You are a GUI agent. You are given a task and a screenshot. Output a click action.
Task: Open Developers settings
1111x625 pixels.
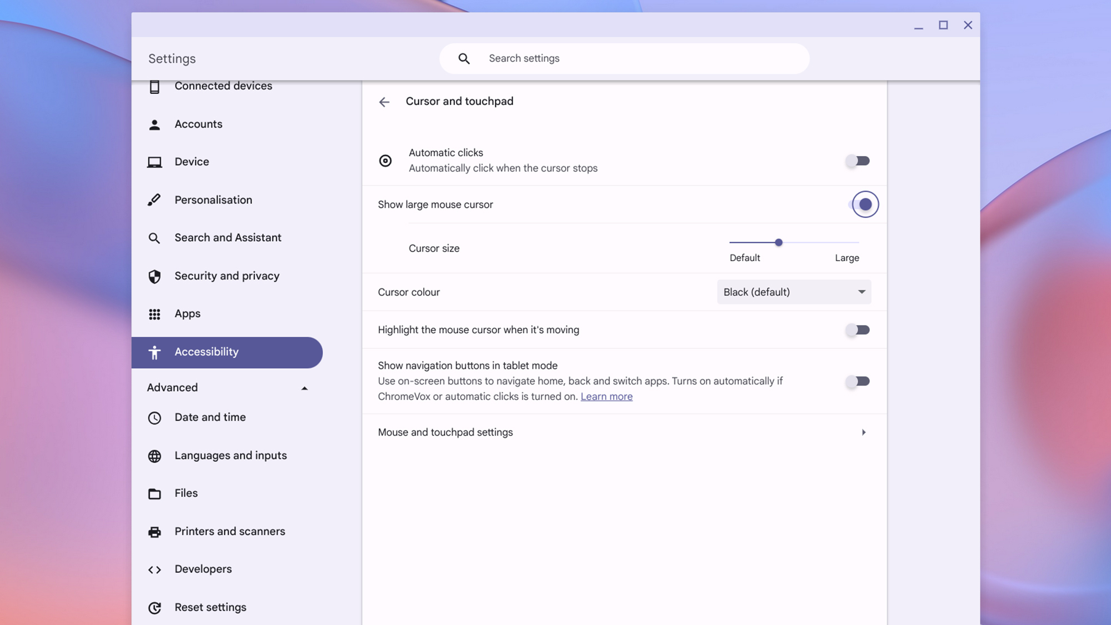point(203,569)
